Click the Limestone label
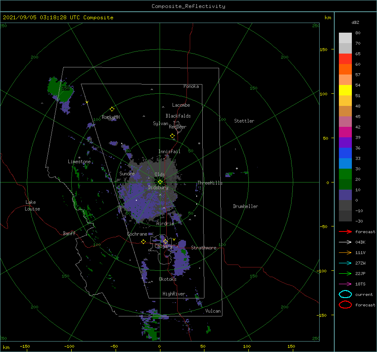 79,162
